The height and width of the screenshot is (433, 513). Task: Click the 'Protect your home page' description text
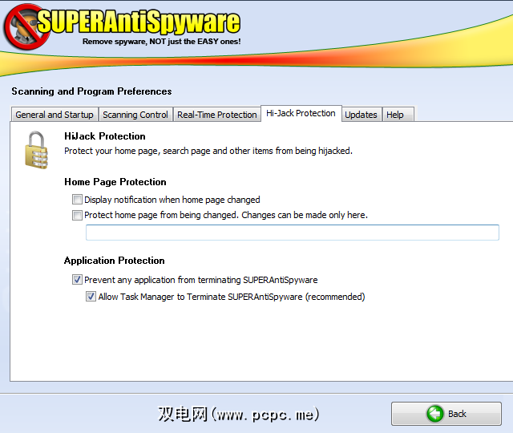(x=208, y=151)
